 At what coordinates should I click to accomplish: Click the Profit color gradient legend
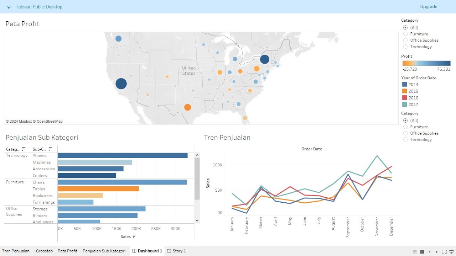click(x=426, y=63)
